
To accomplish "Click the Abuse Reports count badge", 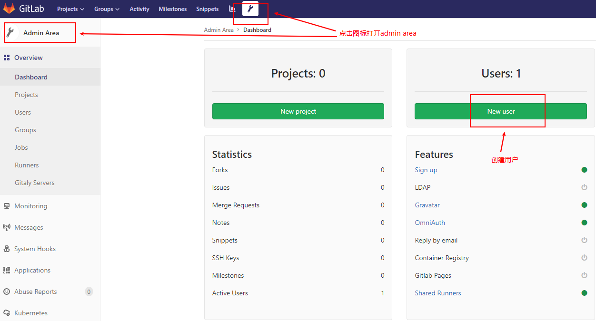I will (89, 292).
